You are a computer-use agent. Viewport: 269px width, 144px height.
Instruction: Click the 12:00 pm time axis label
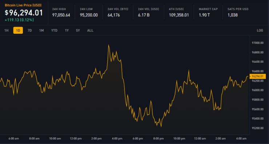click(x=76, y=139)
